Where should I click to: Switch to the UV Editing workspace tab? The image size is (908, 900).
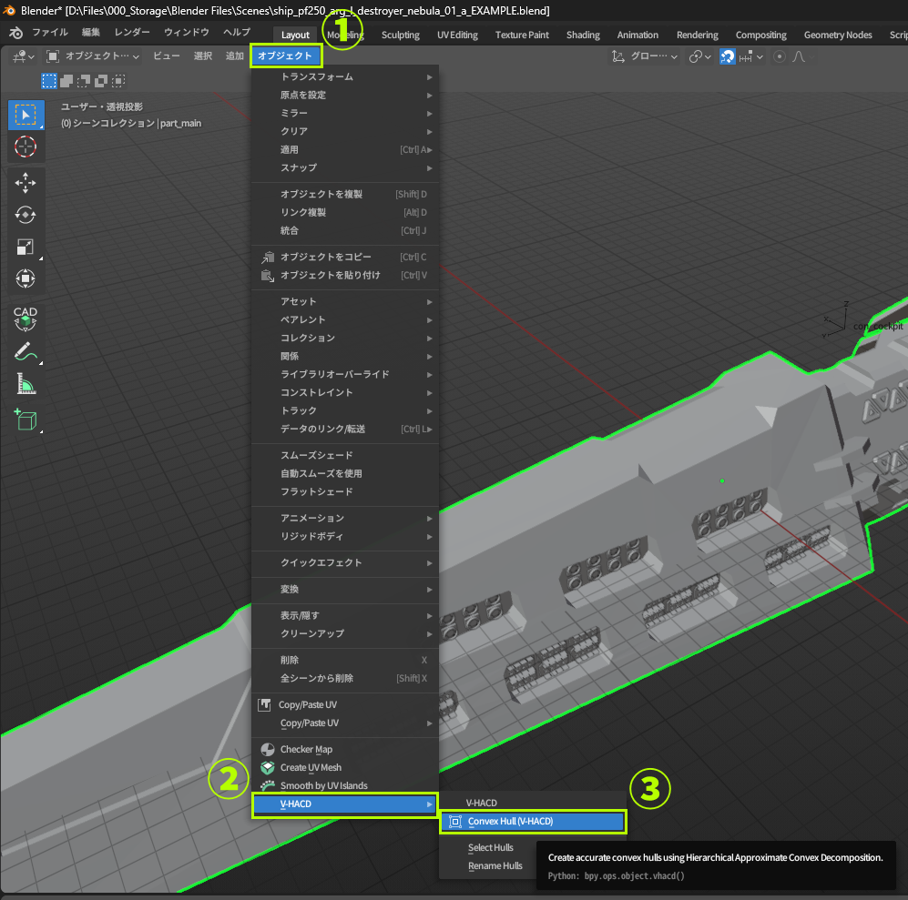[457, 35]
